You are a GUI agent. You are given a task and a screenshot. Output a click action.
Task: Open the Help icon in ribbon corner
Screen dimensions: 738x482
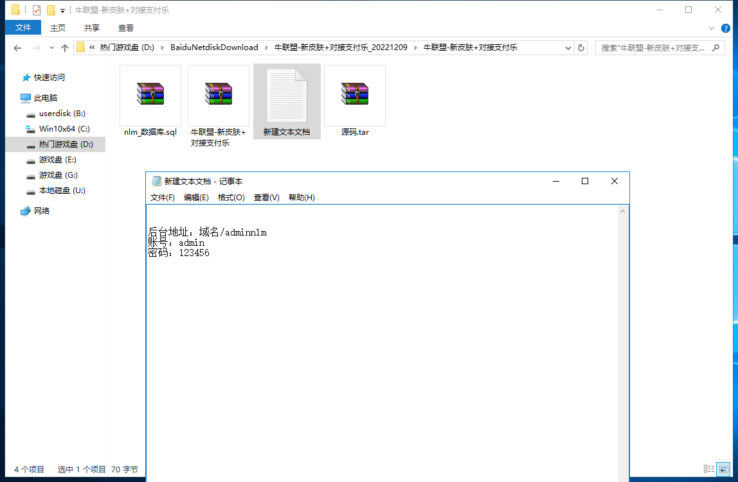(x=726, y=28)
